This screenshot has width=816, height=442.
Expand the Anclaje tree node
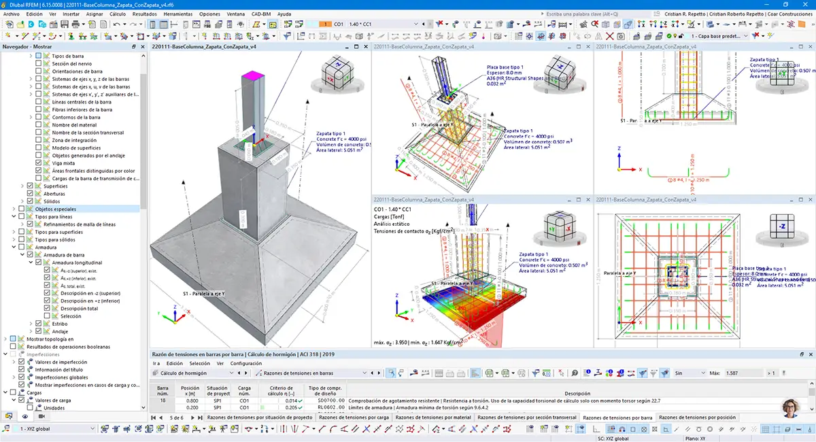pos(29,331)
